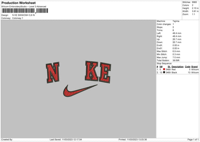The image size is (200, 142).
Task: Click the 'Right:' label
Action: point(159,36)
